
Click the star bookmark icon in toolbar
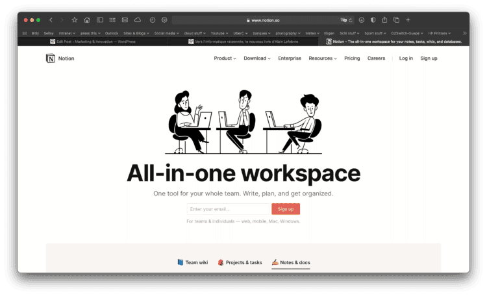(75, 20)
